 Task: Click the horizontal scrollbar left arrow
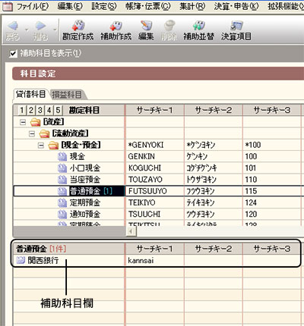(x=131, y=231)
